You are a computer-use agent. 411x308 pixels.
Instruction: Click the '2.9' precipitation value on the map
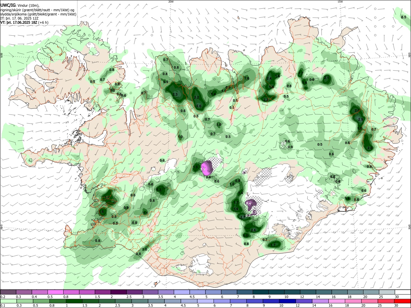(360, 119)
